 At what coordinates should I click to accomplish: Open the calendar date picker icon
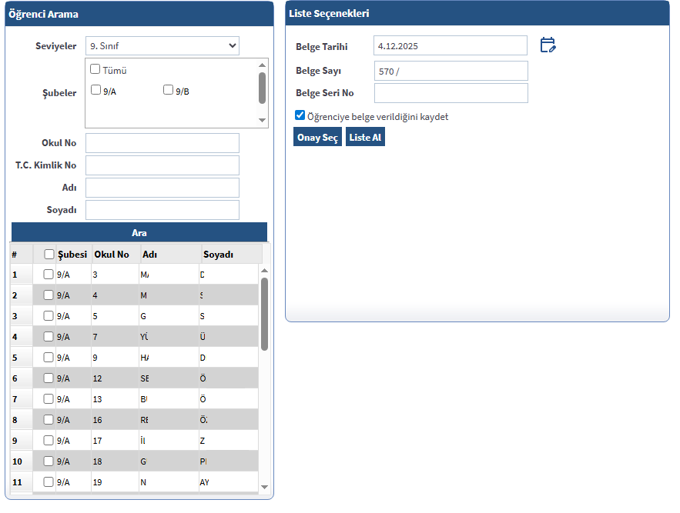[548, 45]
